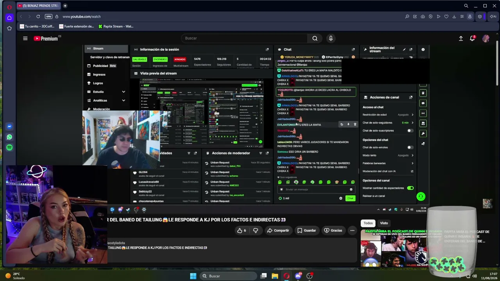The height and width of the screenshot is (281, 500).
Task: Expand the Analíticas sidebar section
Action: point(123,100)
